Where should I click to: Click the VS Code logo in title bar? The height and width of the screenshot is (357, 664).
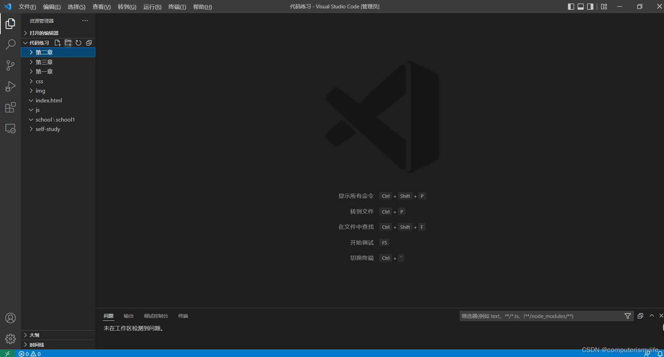coord(8,7)
